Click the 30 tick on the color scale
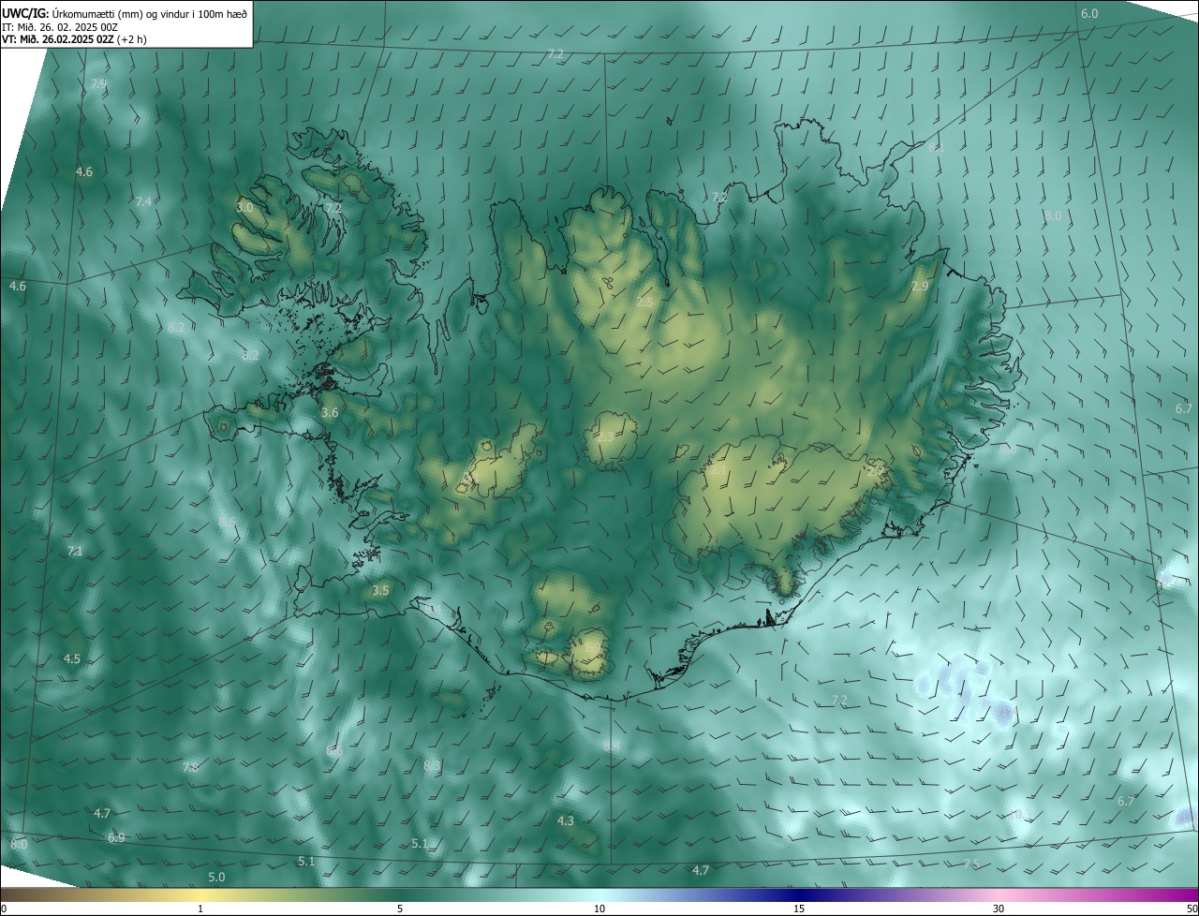This screenshot has height=916, width=1199. pyautogui.click(x=999, y=909)
